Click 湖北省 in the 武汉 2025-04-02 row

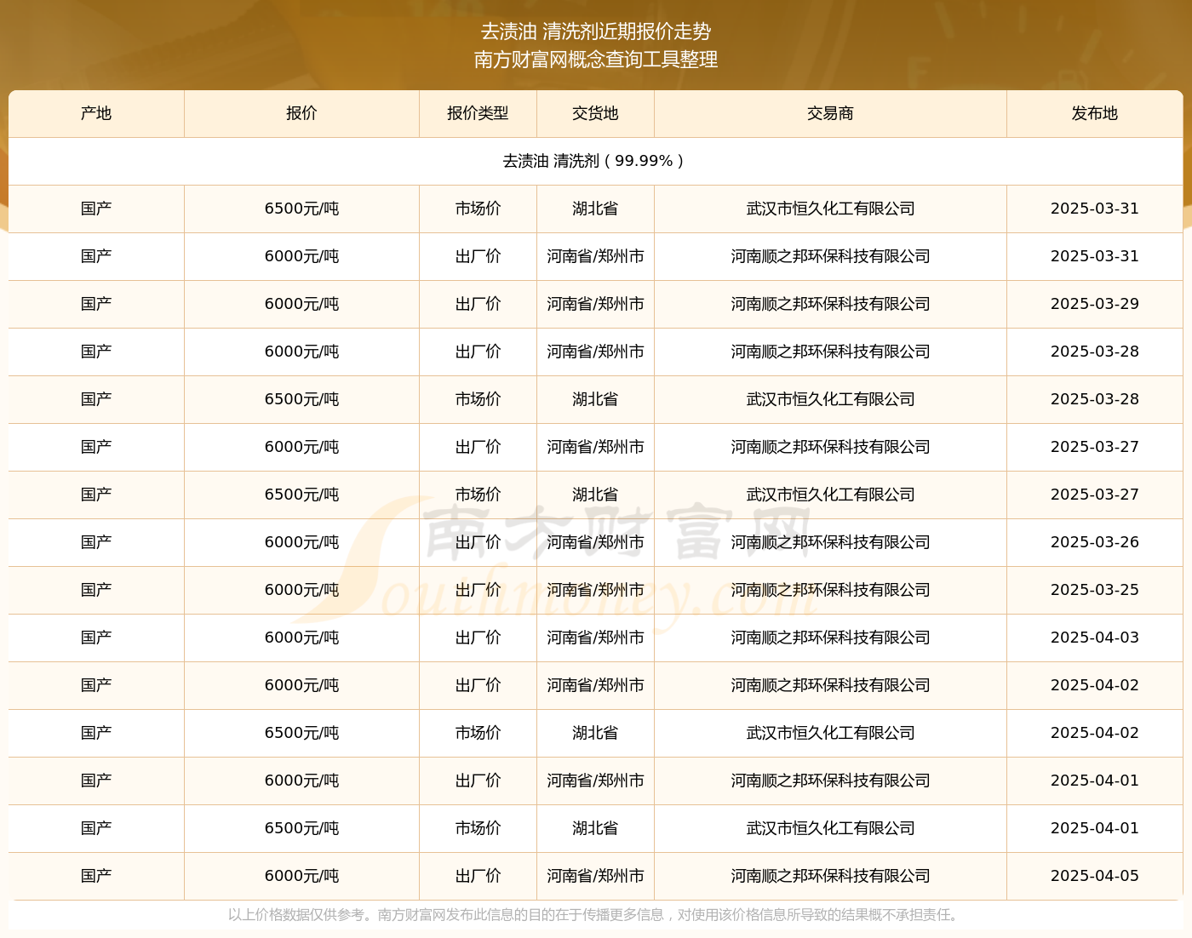[x=595, y=733]
